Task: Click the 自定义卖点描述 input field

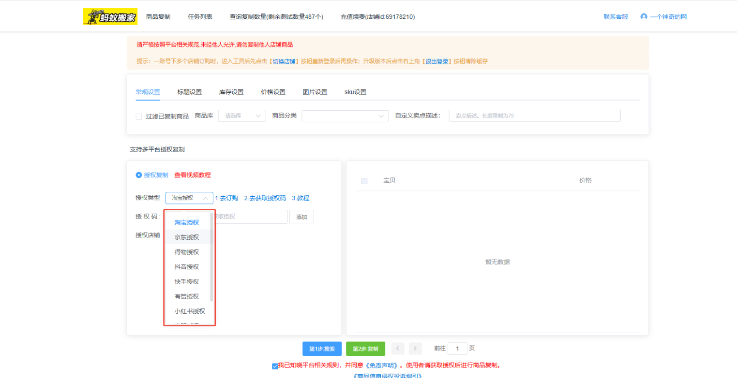Action: coord(534,116)
